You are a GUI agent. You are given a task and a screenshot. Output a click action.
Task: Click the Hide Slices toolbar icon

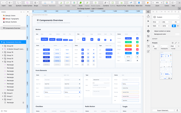click(131, 3)
